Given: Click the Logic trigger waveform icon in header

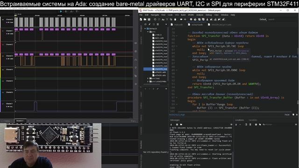Looking at the screenshot, I should tap(71, 11).
